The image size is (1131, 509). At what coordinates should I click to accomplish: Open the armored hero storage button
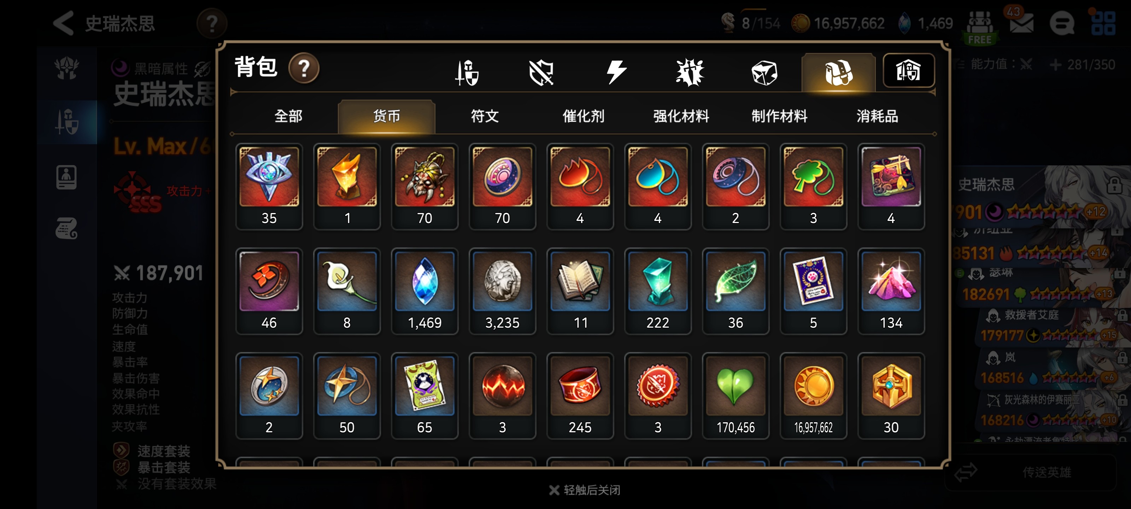908,71
